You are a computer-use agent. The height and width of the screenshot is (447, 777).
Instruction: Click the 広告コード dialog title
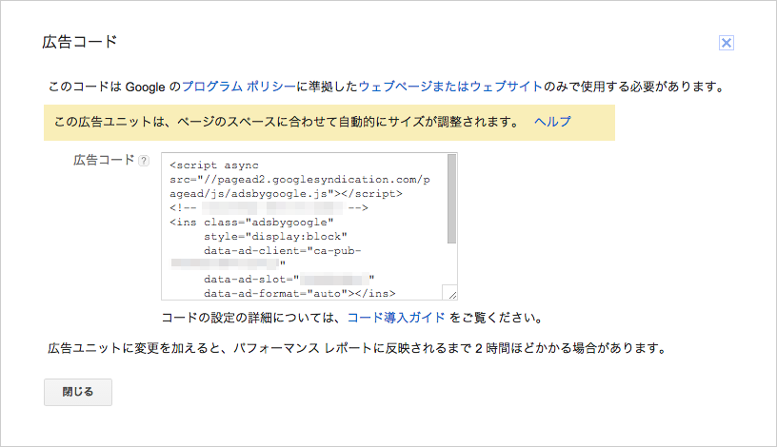(80, 42)
